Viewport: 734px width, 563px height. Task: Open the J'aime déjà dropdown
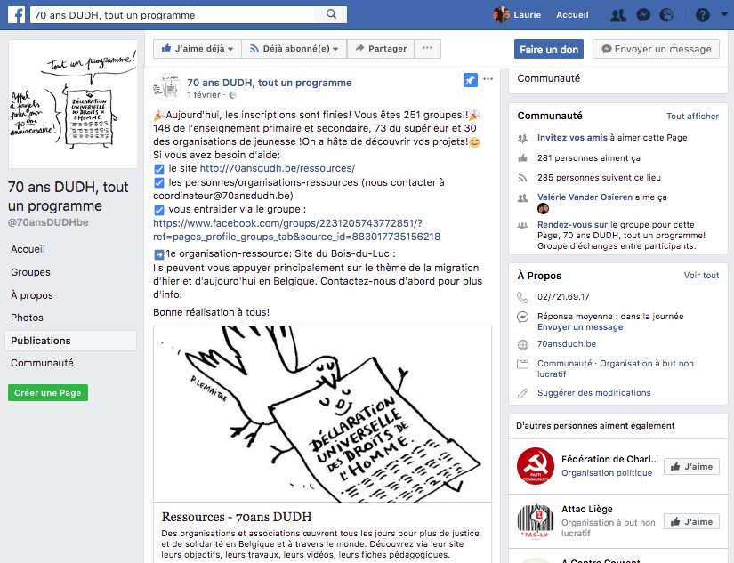coord(198,49)
